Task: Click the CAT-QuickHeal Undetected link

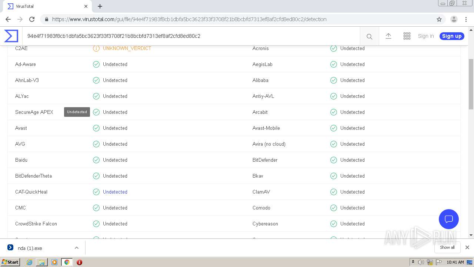Action: point(115,192)
